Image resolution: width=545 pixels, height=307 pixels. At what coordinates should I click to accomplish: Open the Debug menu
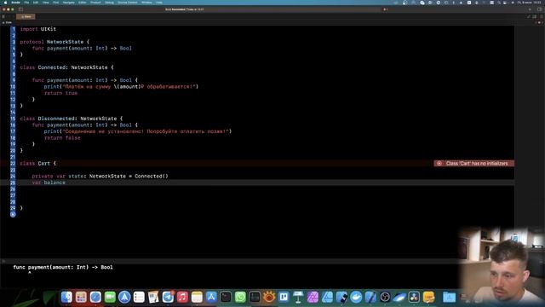click(x=109, y=3)
